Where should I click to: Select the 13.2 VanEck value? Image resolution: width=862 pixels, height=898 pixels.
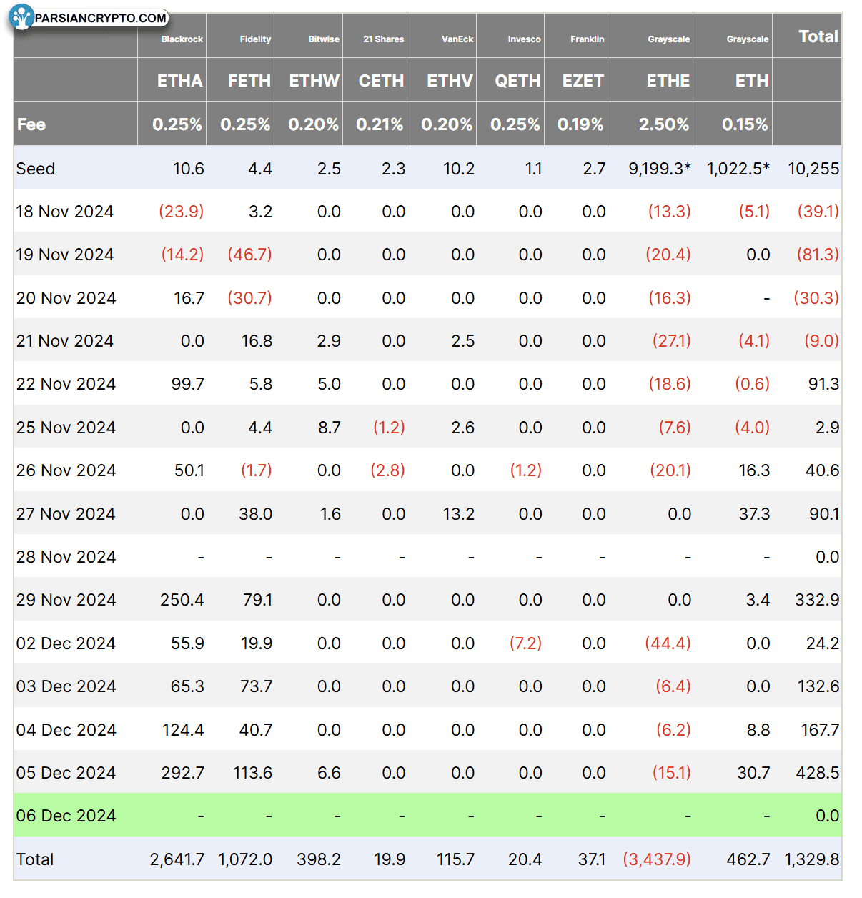459,514
